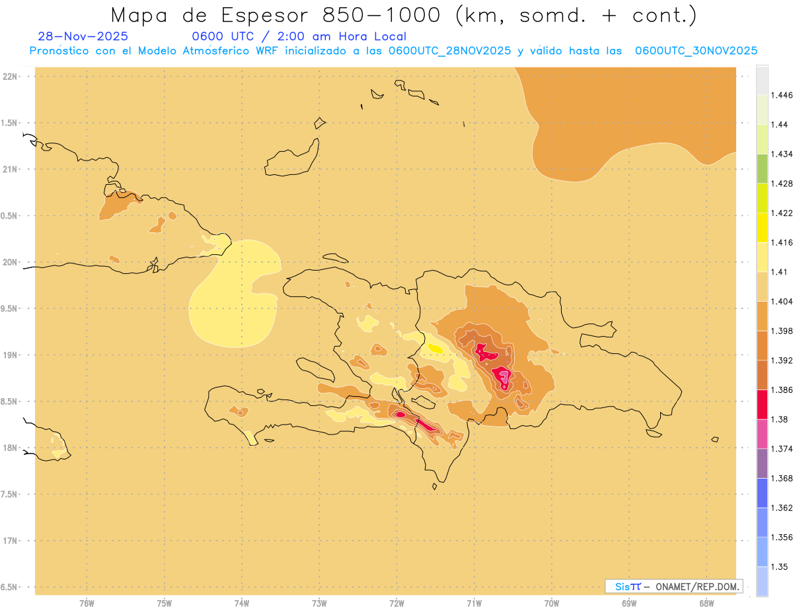Click the legend value '1.41'
This screenshot has height=612, width=793.
click(780, 272)
